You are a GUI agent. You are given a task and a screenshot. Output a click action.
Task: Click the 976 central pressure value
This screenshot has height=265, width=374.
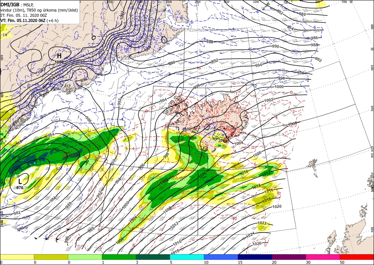pyautogui.click(x=20, y=188)
